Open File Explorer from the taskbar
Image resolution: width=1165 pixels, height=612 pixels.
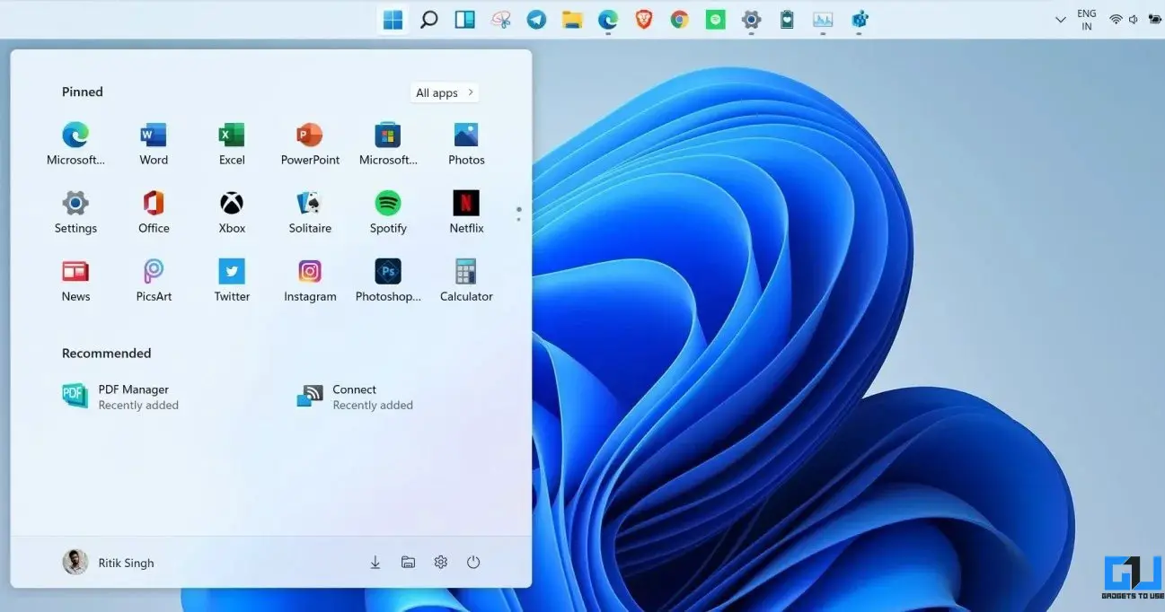point(572,20)
